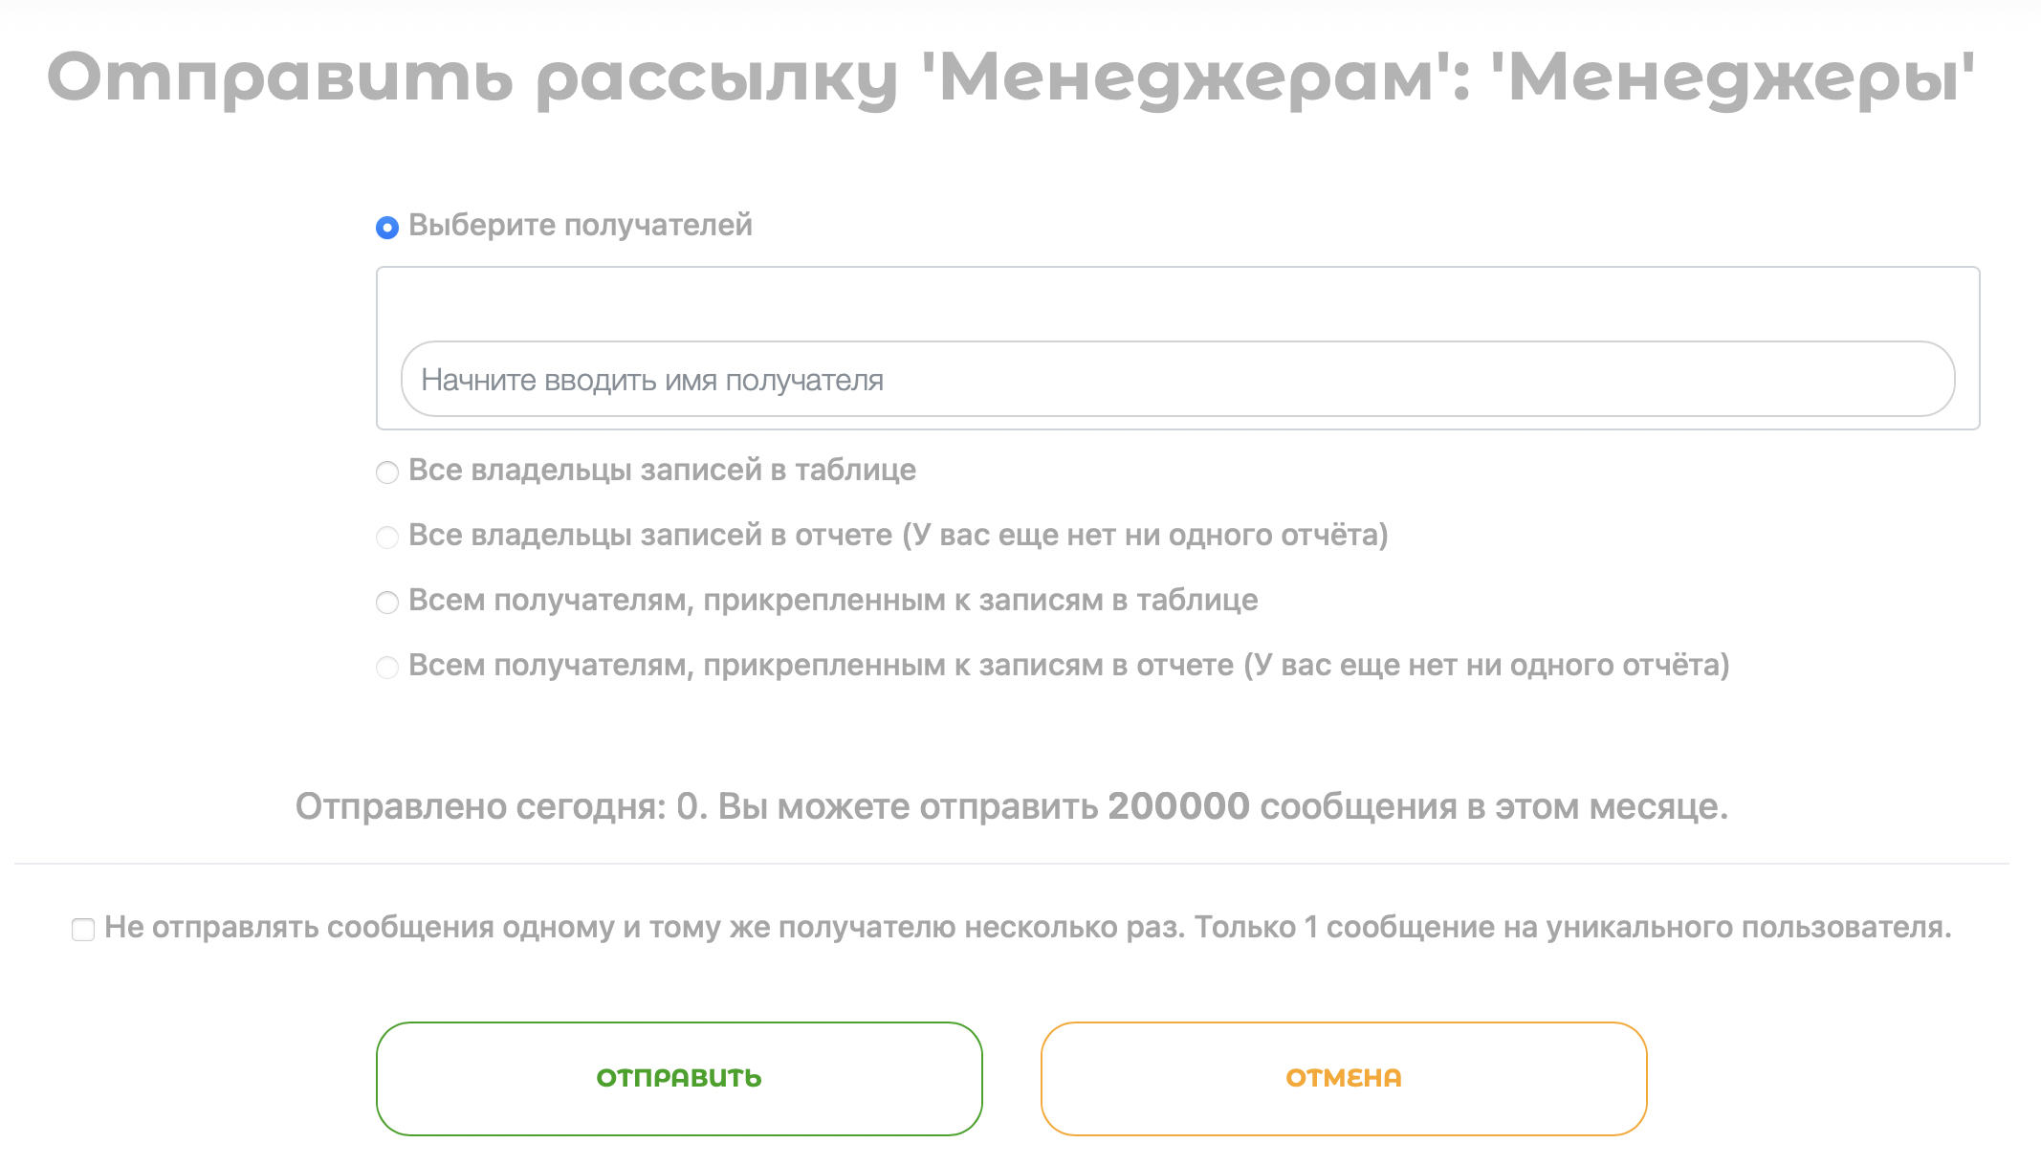The width and height of the screenshot is (2041, 1165).
Task: Click label text 'Всем получателям, прикрепленным к записям в отчете'
Action: point(821,666)
